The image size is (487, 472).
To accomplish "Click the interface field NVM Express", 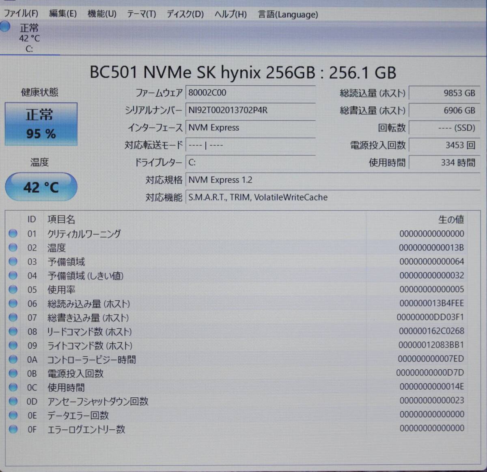I will coord(250,127).
